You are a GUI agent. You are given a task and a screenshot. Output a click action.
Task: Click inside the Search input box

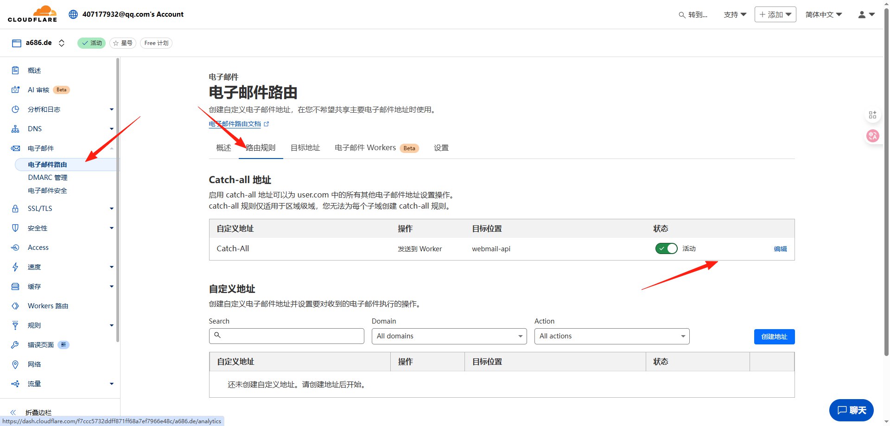(286, 336)
